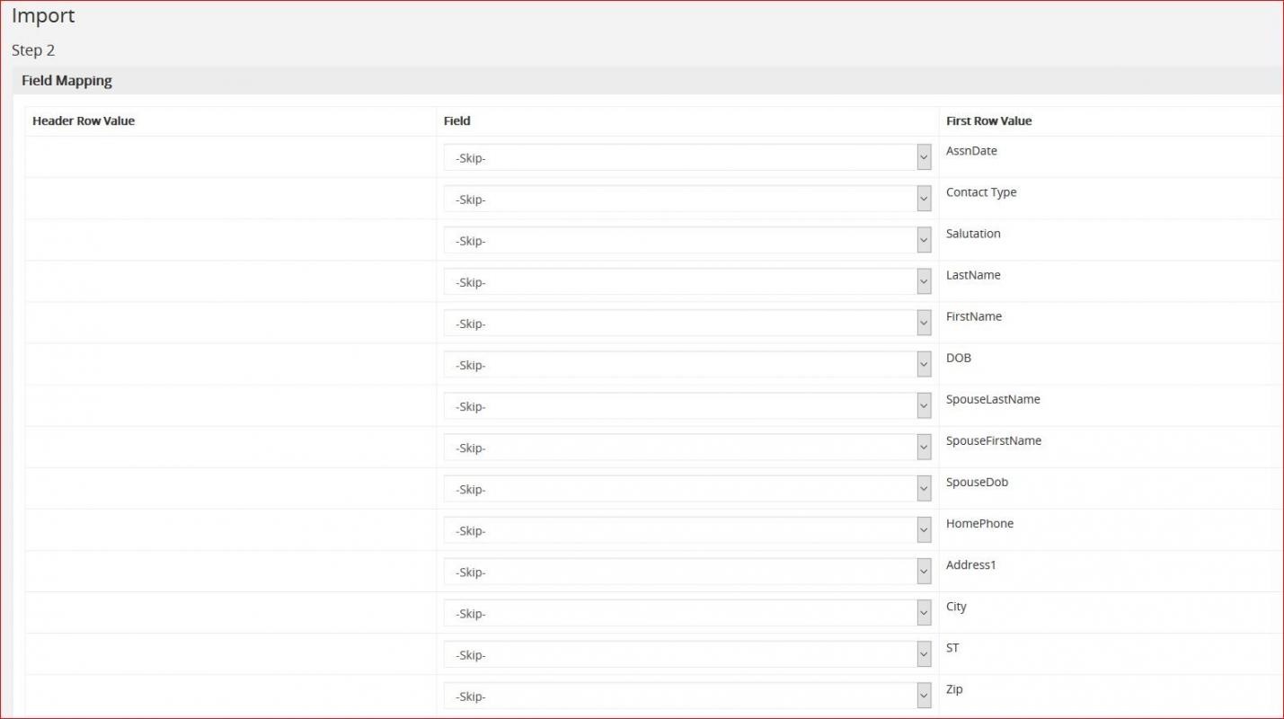This screenshot has height=719, width=1284.
Task: Open the Field dropdown for Contact Type
Action: [x=687, y=200]
